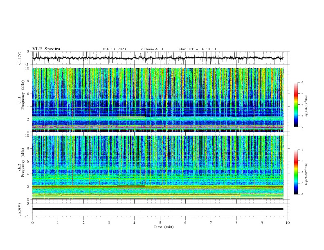Click the ch.2 spectrogram plot area

pos(157,167)
